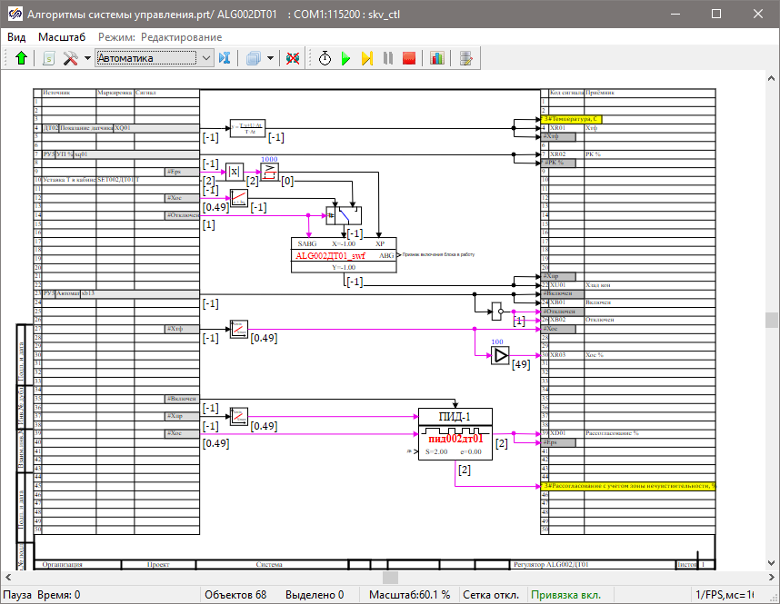
Task: Click the stopwatch timer icon
Action: click(325, 58)
